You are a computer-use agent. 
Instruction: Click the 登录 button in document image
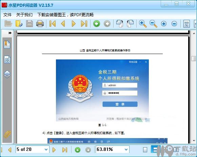(x=120, y=104)
